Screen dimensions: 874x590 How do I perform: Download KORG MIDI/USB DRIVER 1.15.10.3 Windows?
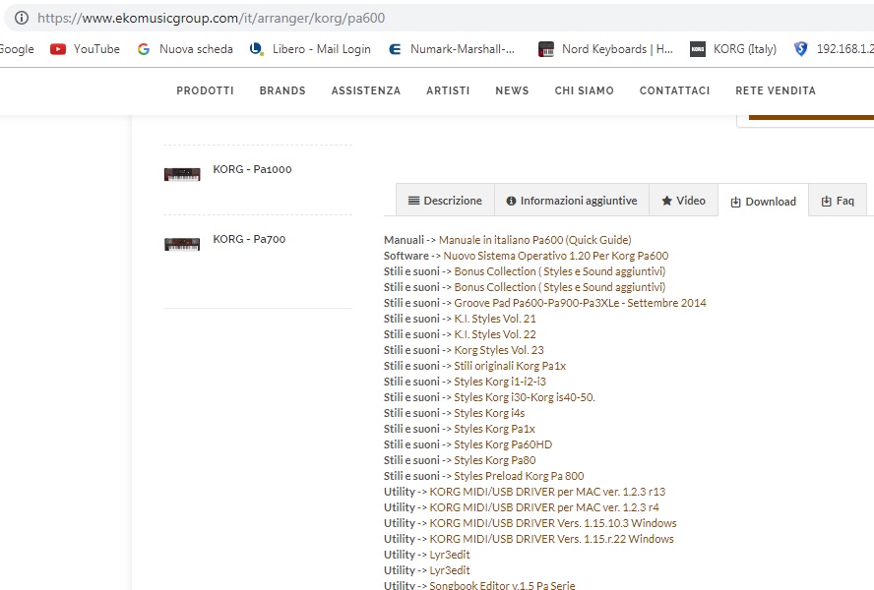click(x=553, y=523)
